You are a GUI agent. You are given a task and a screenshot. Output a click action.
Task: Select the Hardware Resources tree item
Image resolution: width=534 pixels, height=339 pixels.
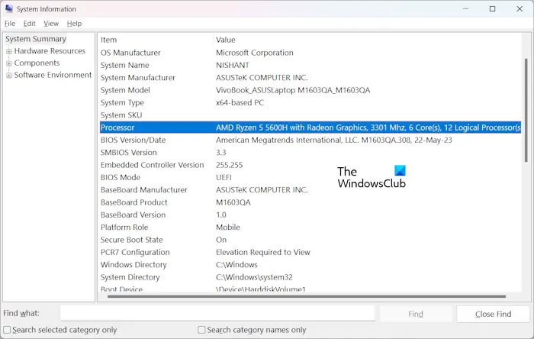pyautogui.click(x=50, y=50)
